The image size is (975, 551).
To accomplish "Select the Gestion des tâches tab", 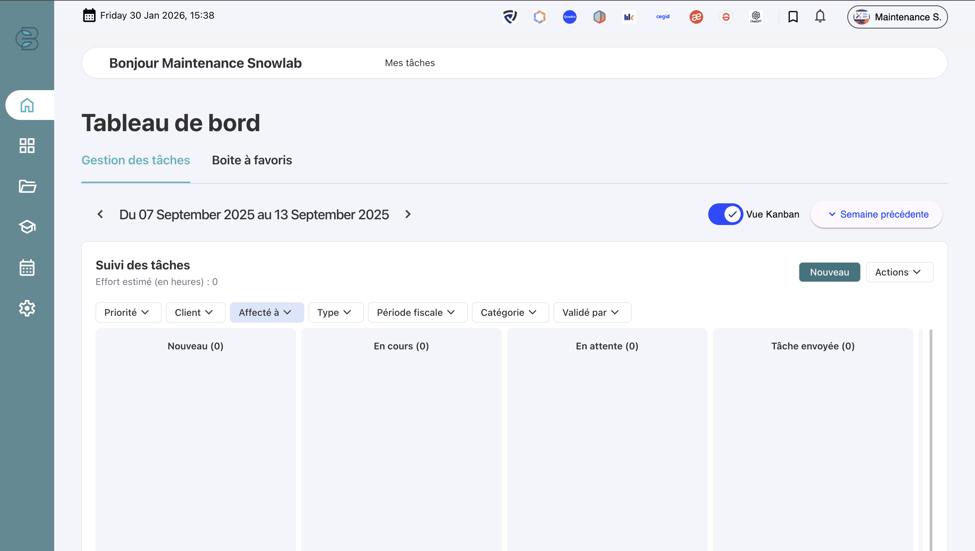I will (x=135, y=160).
